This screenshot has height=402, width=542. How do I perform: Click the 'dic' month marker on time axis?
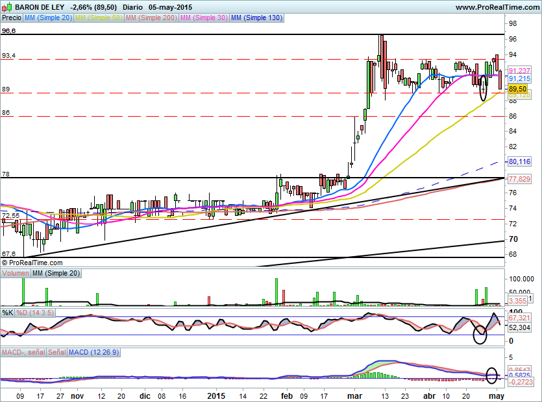(x=145, y=396)
